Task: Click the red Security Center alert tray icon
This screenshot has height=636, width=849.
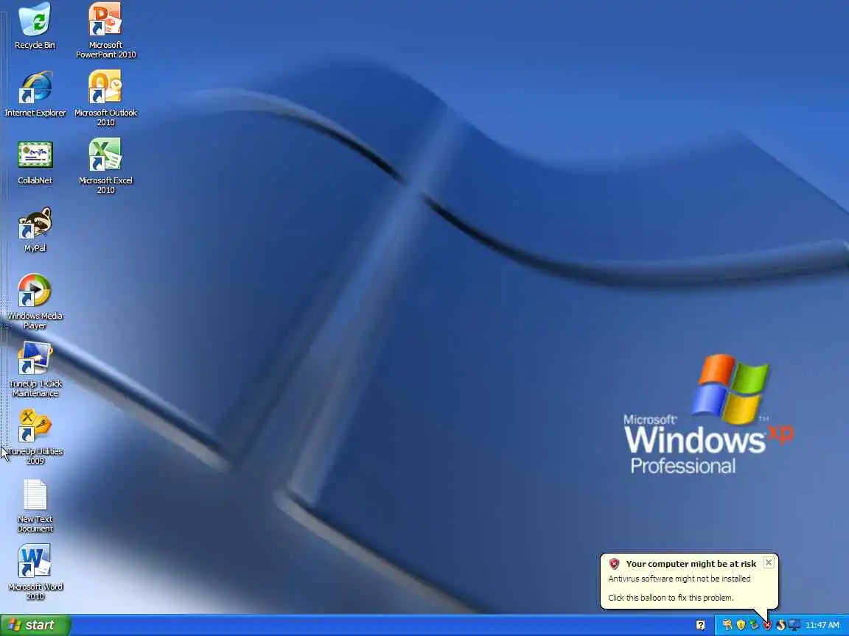Action: pyautogui.click(x=767, y=625)
